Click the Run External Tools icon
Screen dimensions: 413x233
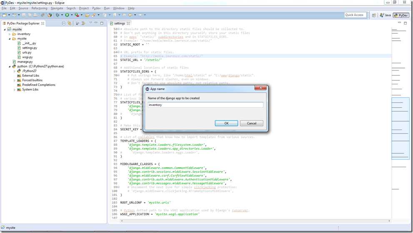[x=77, y=15]
